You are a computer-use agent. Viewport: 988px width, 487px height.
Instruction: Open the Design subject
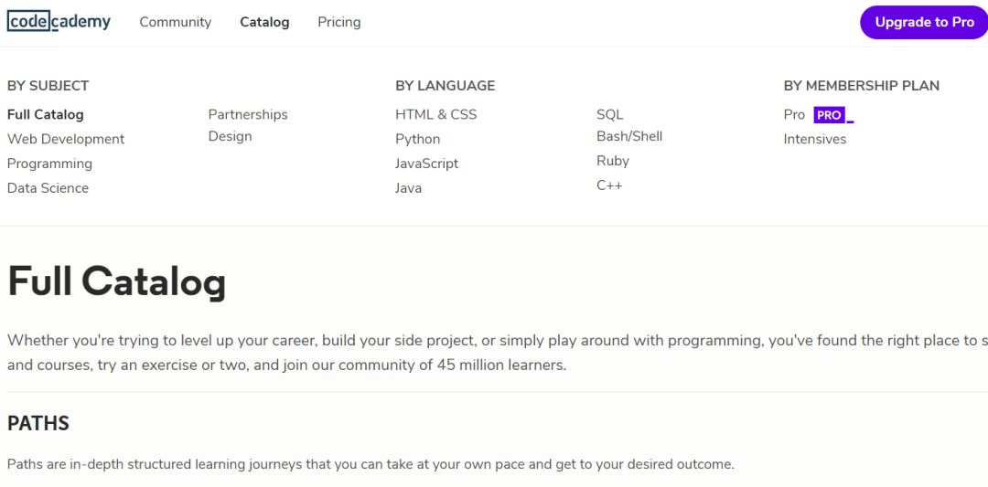point(230,136)
